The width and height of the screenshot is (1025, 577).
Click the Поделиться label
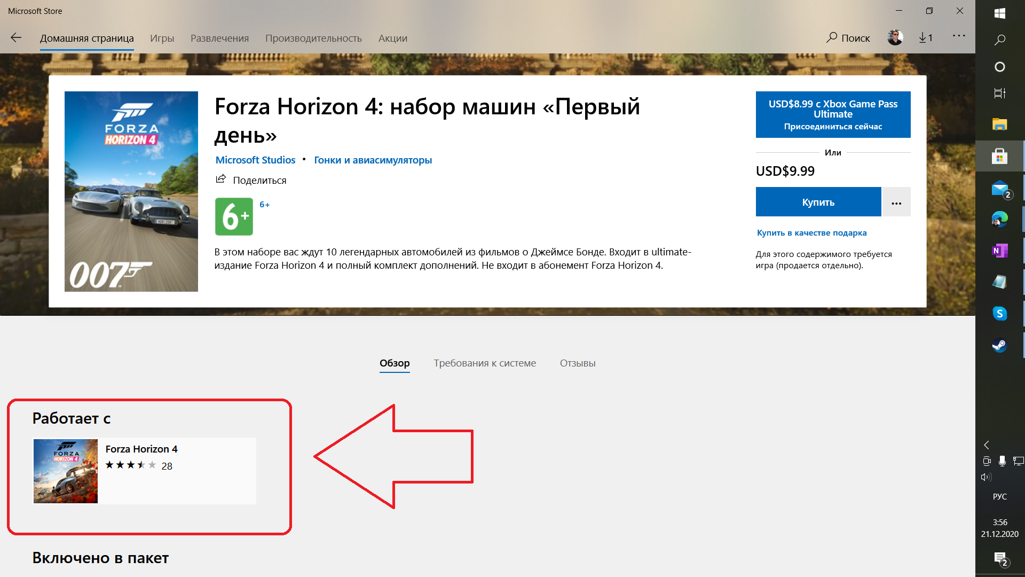point(259,180)
